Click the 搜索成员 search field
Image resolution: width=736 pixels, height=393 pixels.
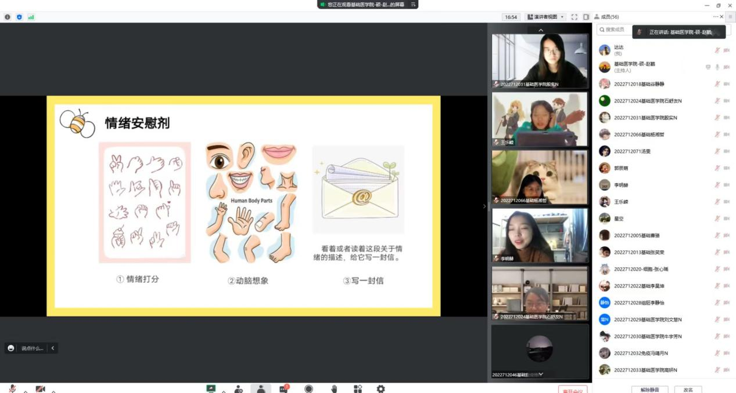click(x=615, y=30)
